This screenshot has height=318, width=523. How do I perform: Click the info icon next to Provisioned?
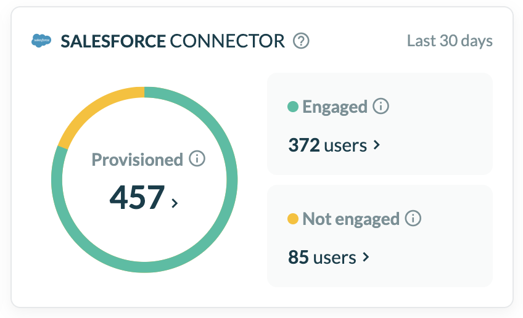pos(197,159)
